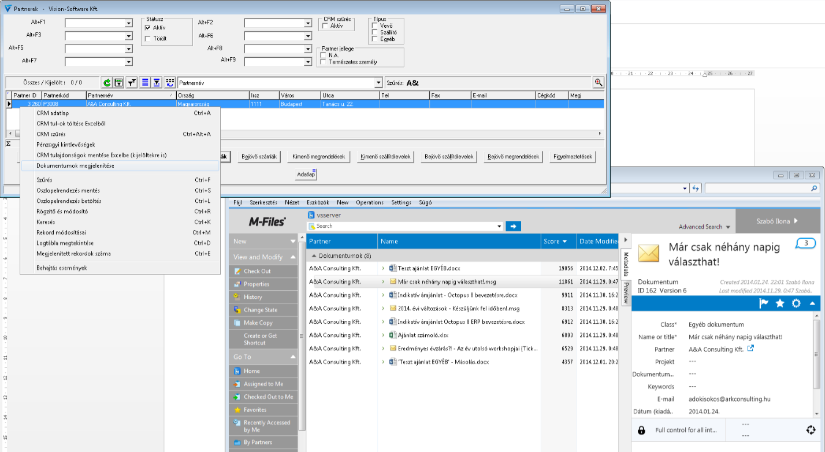Click the History sidebar icon
This screenshot has width=825, height=452.
(237, 297)
